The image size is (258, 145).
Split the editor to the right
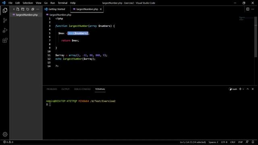point(248,9)
